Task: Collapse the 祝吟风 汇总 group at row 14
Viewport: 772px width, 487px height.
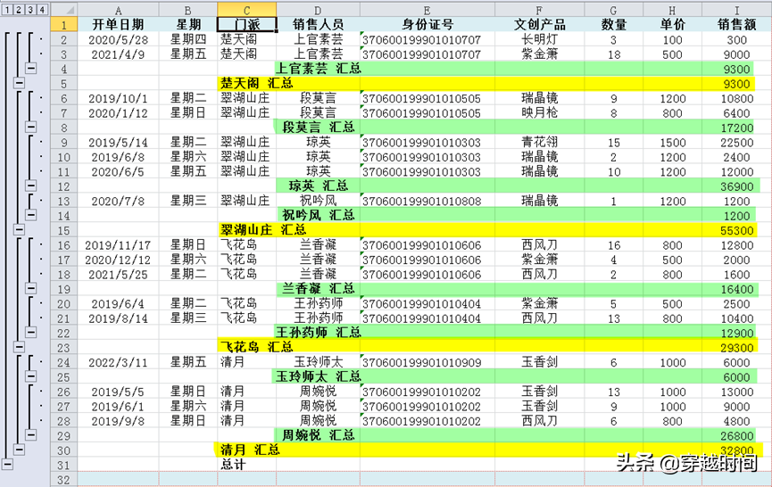Action: (31, 215)
